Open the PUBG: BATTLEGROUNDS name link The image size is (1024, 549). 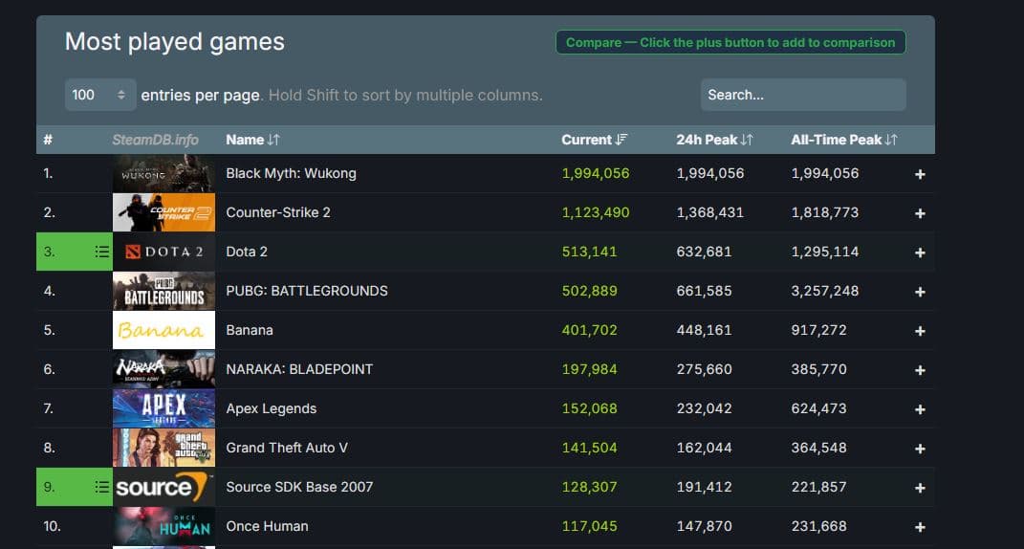[307, 291]
